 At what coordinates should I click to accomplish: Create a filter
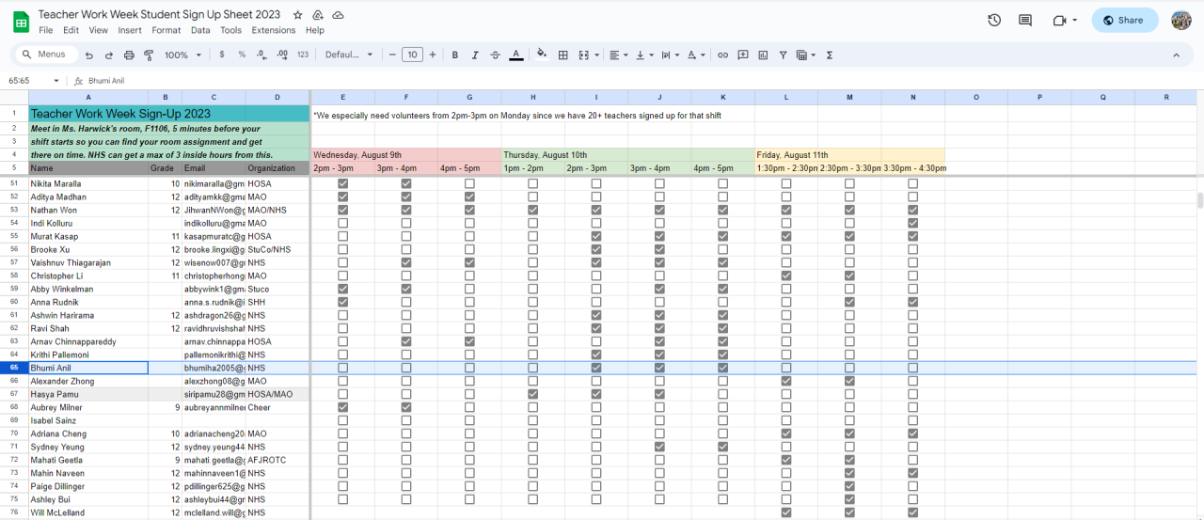(x=783, y=55)
